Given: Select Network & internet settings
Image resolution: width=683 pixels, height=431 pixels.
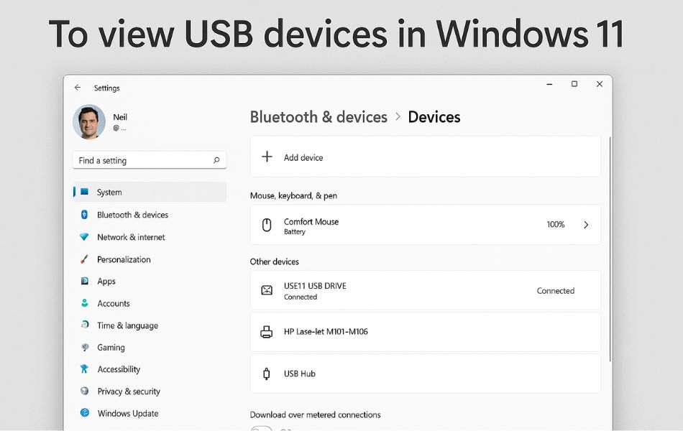Looking at the screenshot, I should [x=132, y=236].
